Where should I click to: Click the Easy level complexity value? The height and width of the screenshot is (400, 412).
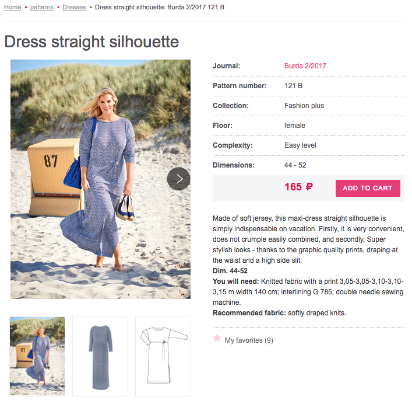(x=300, y=145)
